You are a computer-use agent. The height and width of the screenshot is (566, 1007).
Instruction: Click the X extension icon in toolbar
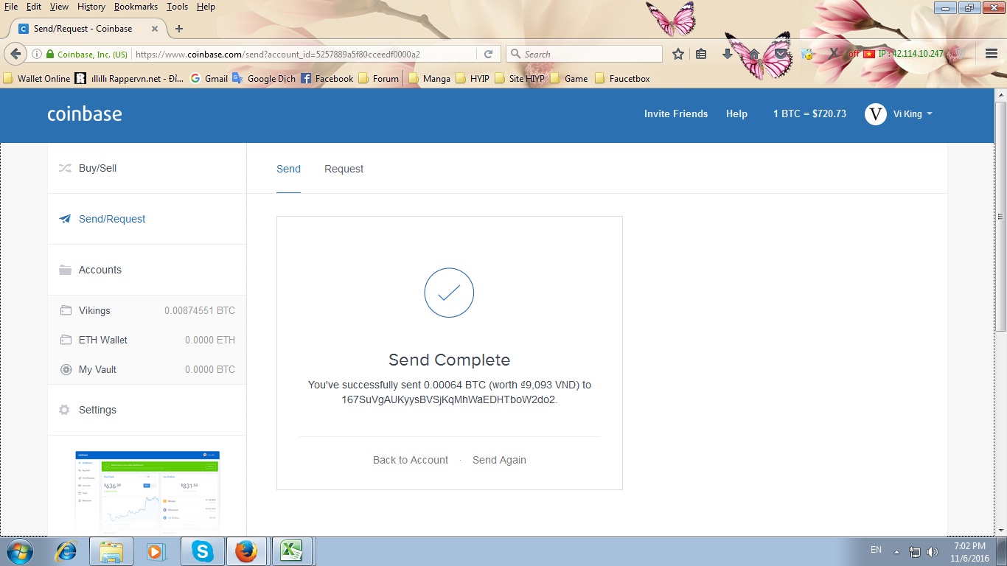tap(834, 54)
